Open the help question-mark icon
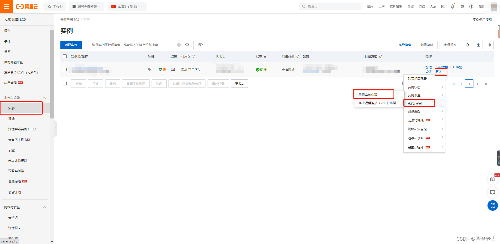 click(x=471, y=7)
